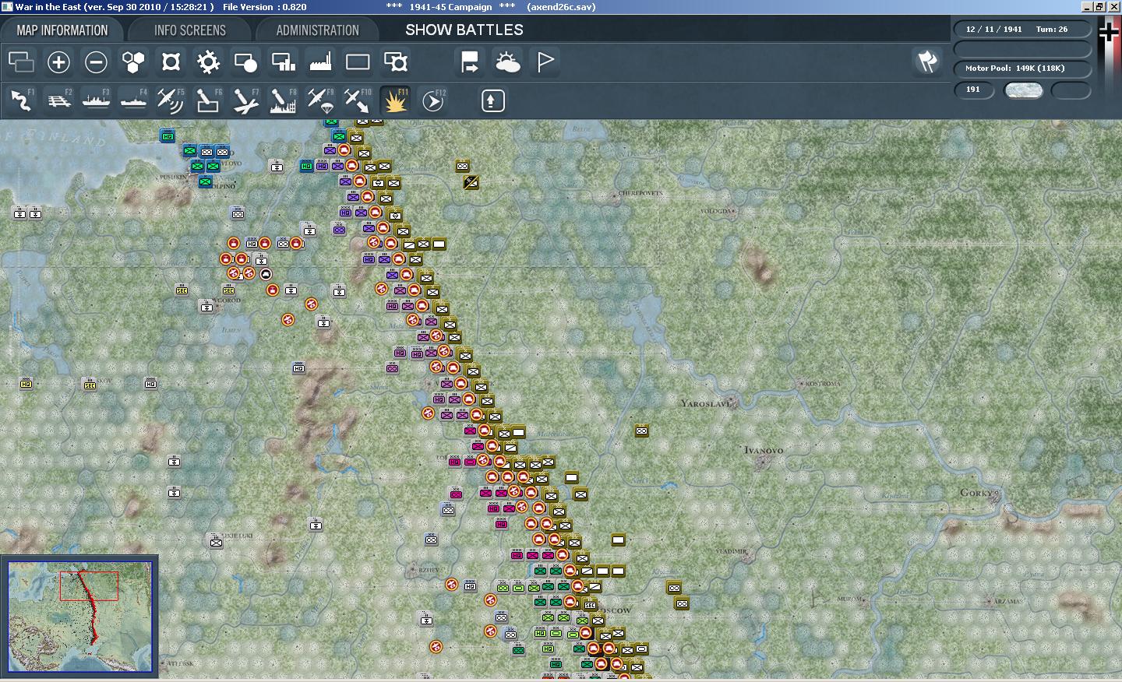Select the black-yellow unit counter near Cherepovets
Screen dimensions: 1122x682
pyautogui.click(x=471, y=182)
